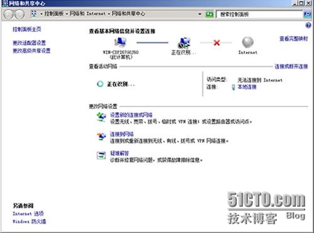The width and height of the screenshot is (314, 233).
Task: Click the spinning identifying-network status icon
Action: (x=100, y=84)
